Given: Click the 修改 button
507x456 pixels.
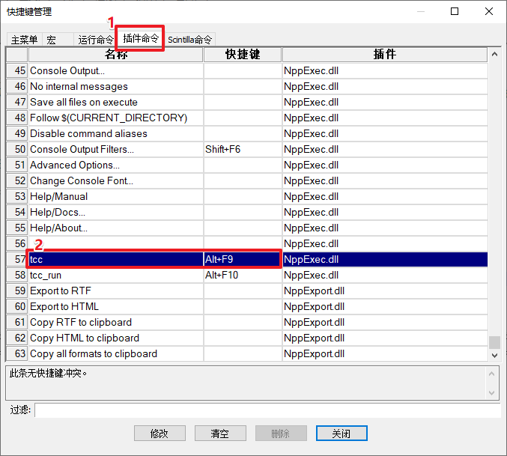Looking at the screenshot, I should point(160,433).
